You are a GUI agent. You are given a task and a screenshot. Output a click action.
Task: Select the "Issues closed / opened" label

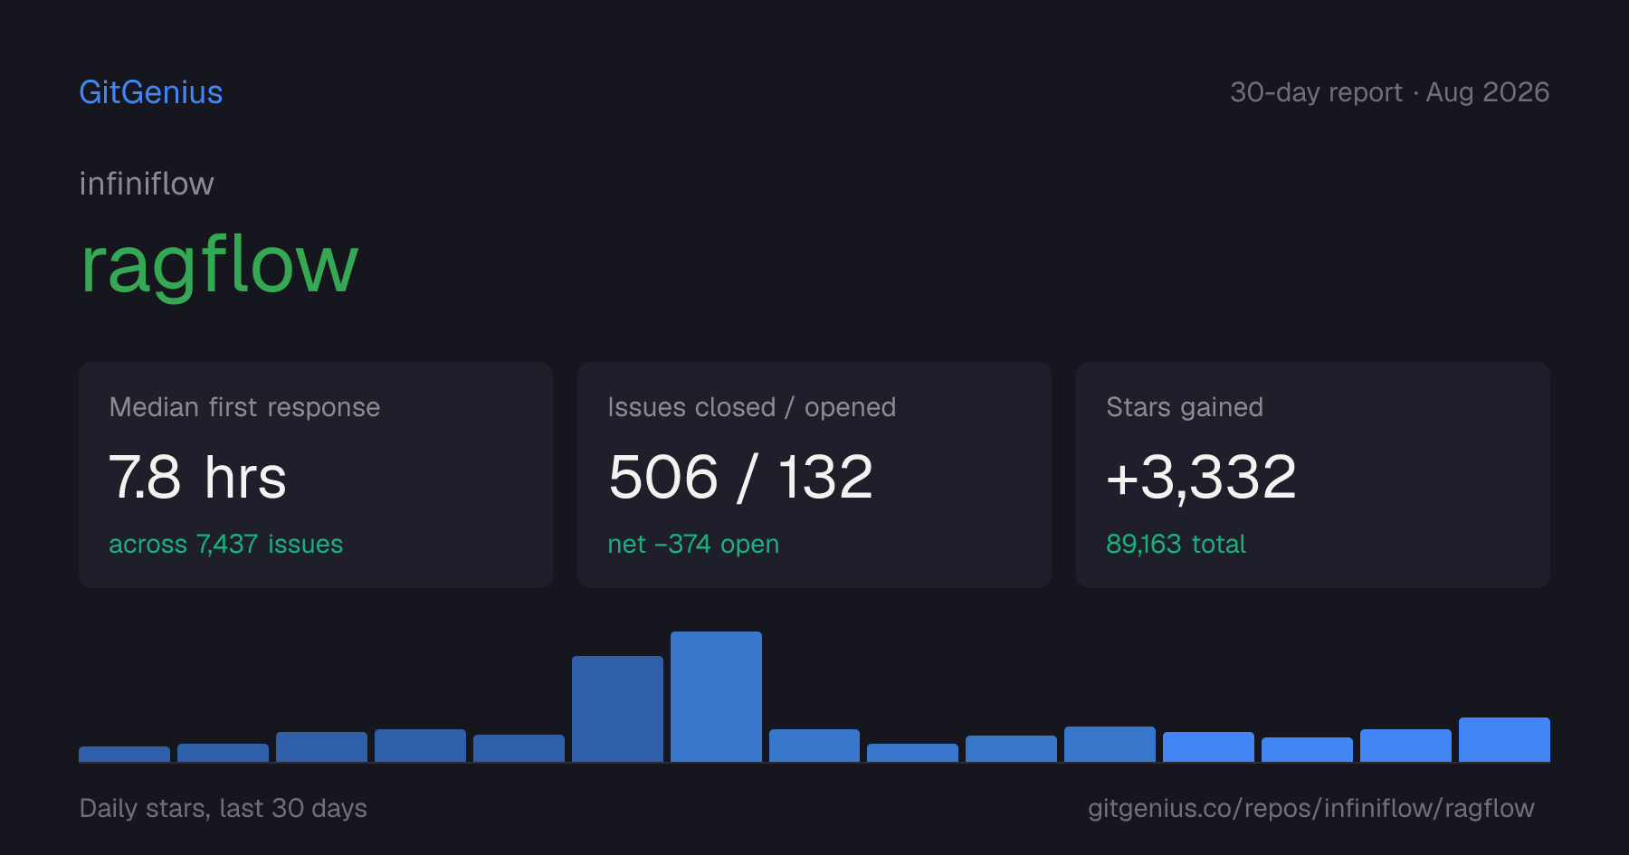752,407
